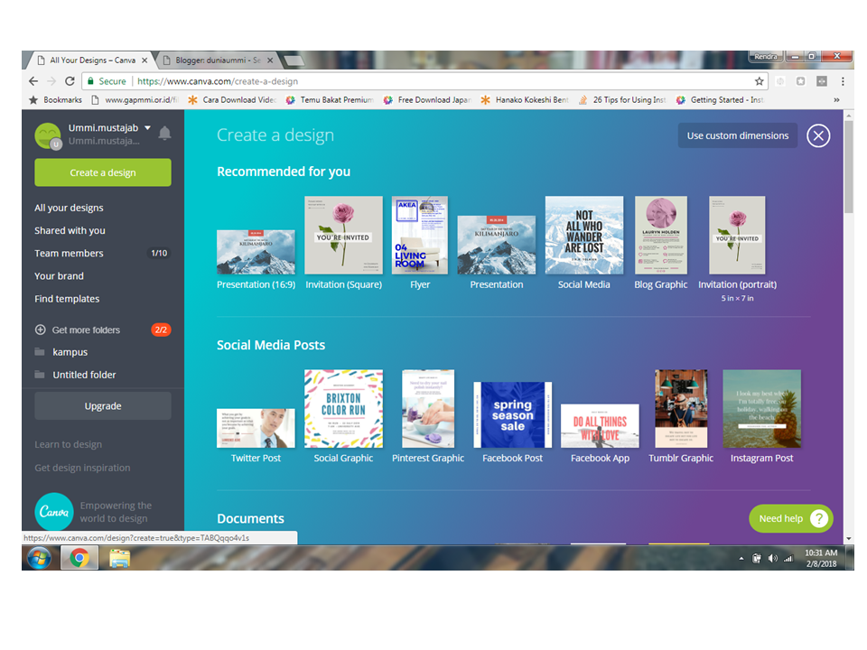Switch to the Blogger duniaummi tab

pos(218,60)
